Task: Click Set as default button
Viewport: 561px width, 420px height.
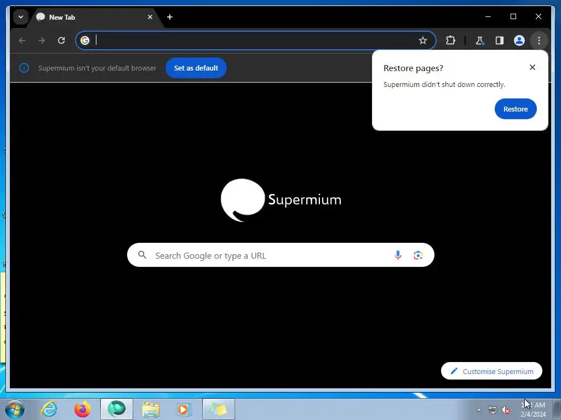Action: coord(196,68)
